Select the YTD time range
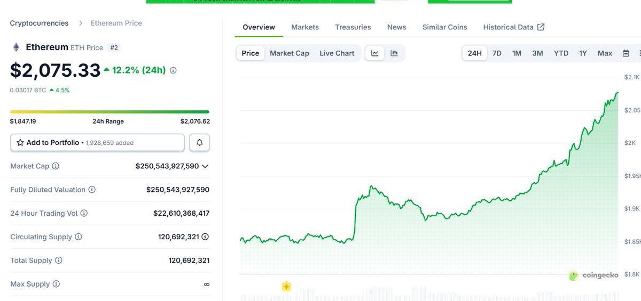The width and height of the screenshot is (641, 301). [x=561, y=53]
